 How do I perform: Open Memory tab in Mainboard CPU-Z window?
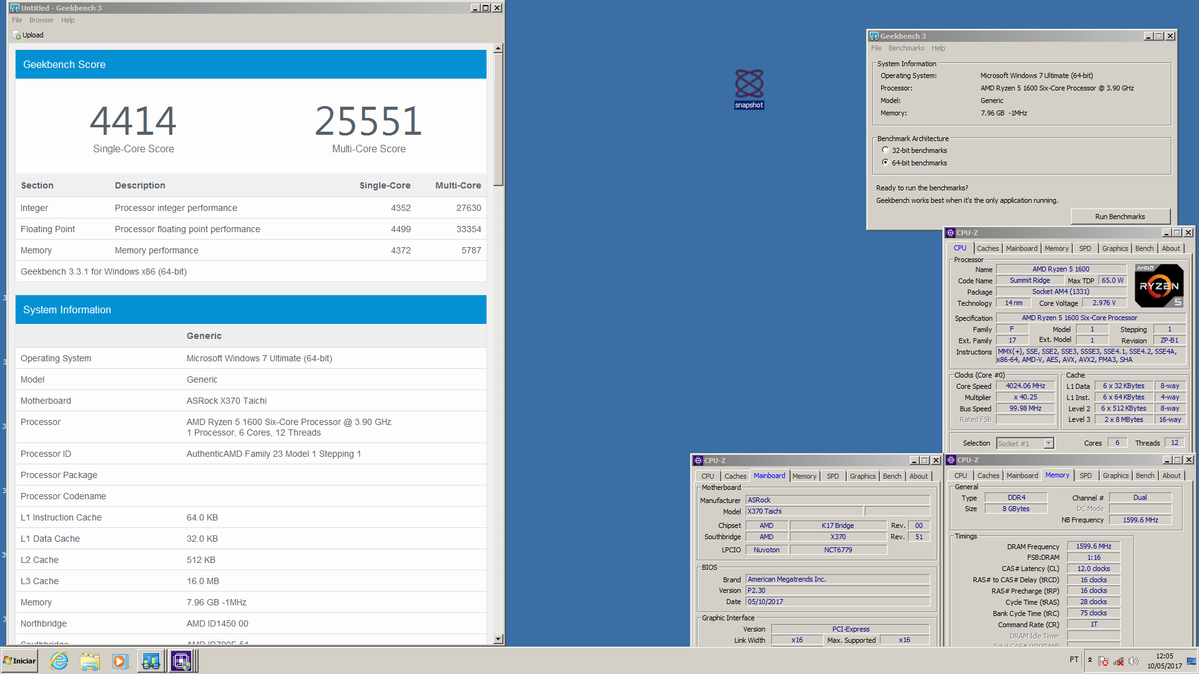coord(804,476)
